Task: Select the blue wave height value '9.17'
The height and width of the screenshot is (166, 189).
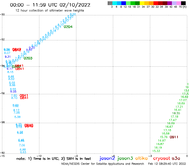Action: tap(10, 69)
